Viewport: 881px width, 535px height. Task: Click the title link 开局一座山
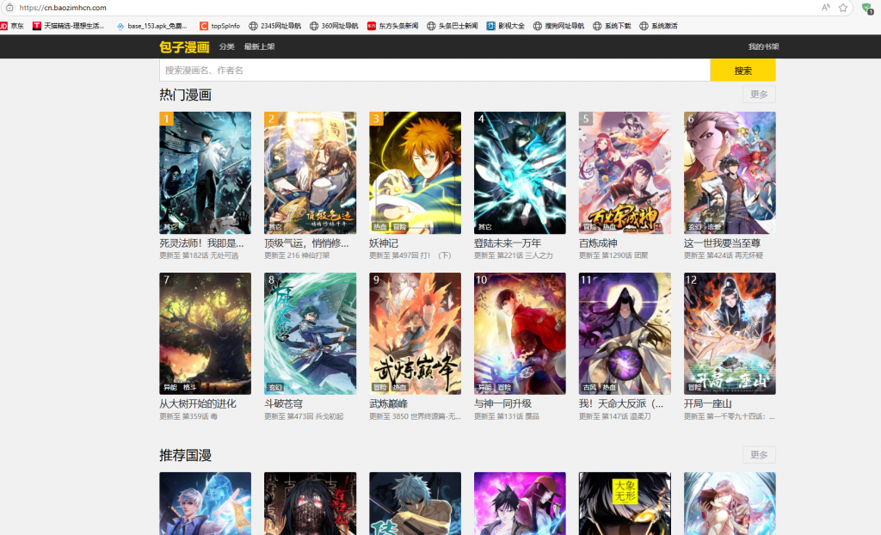(x=707, y=404)
